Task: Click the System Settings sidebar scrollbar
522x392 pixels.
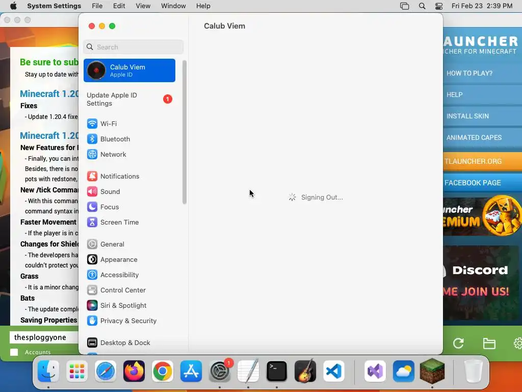Action: [x=185, y=132]
